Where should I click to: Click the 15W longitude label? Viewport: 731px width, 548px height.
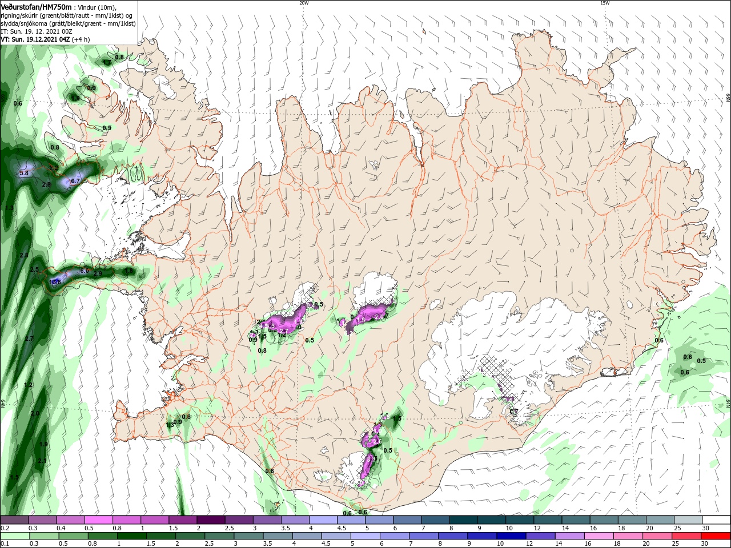(x=605, y=3)
